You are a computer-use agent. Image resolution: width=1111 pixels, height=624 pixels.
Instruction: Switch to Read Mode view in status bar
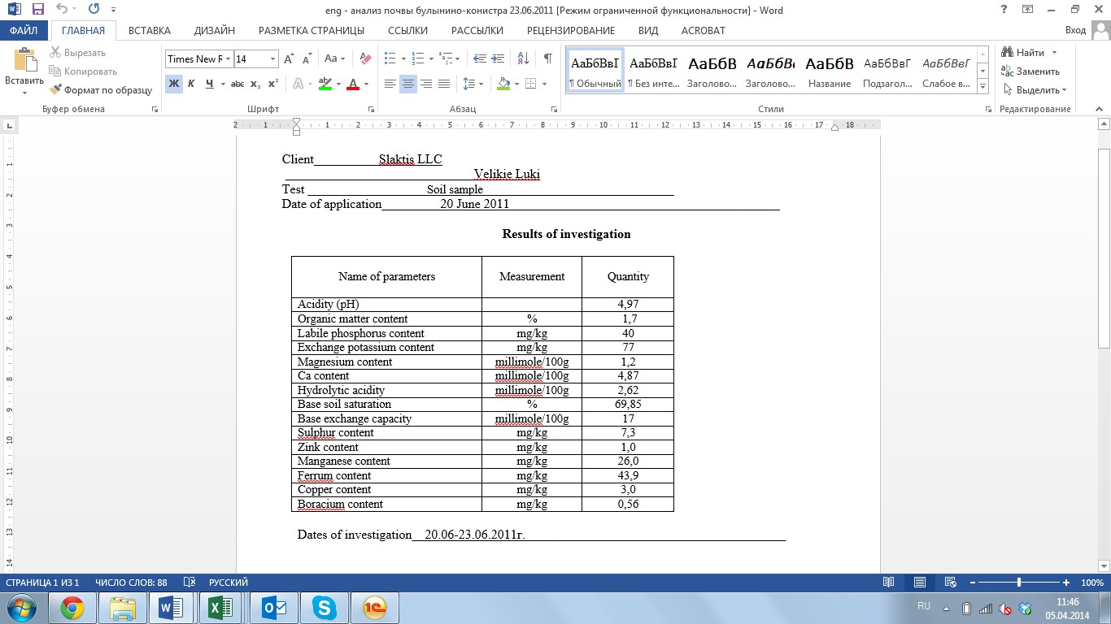[x=889, y=583]
